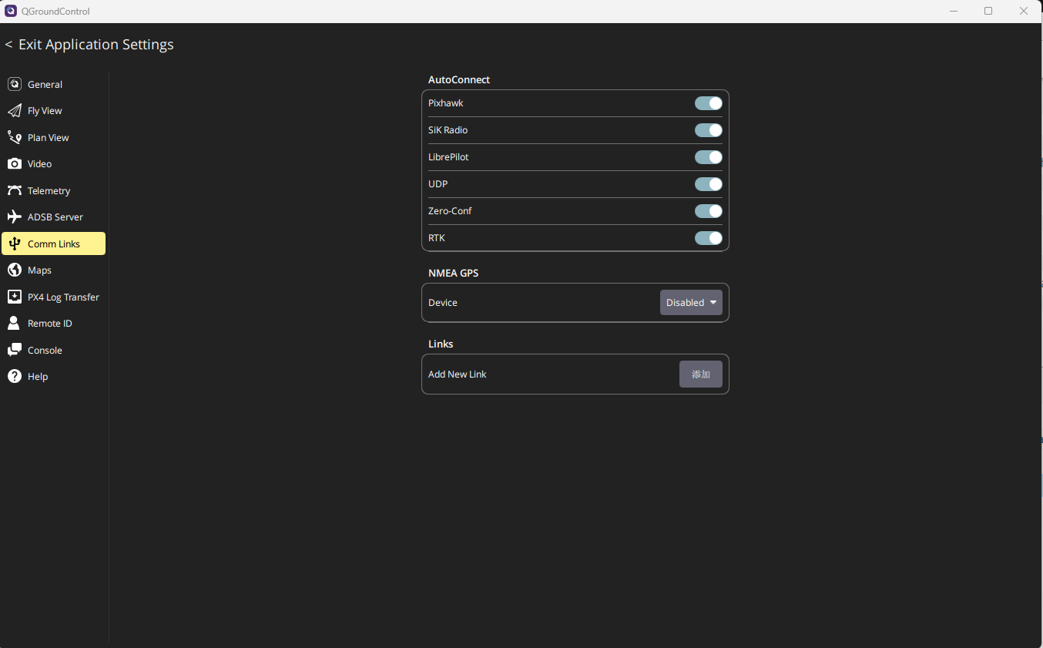Click Exit Application Settings
Screen dimensions: 1043x648
pos(89,45)
